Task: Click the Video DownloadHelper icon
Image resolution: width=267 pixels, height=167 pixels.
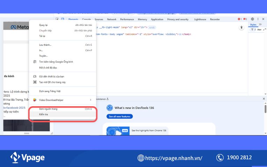Action: (x=35, y=100)
